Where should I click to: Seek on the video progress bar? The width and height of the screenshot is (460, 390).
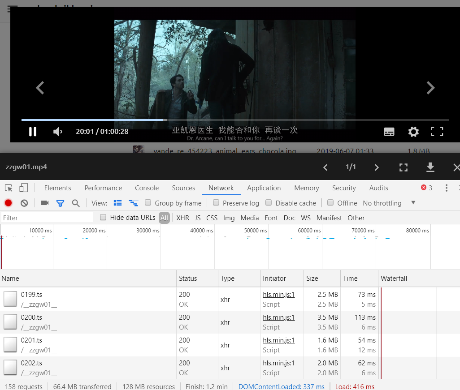pyautogui.click(x=235, y=120)
